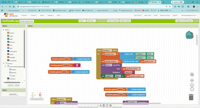Click the /test.csv text field in block
Viewport: 200px width, 108px height.
pyautogui.click(x=128, y=72)
